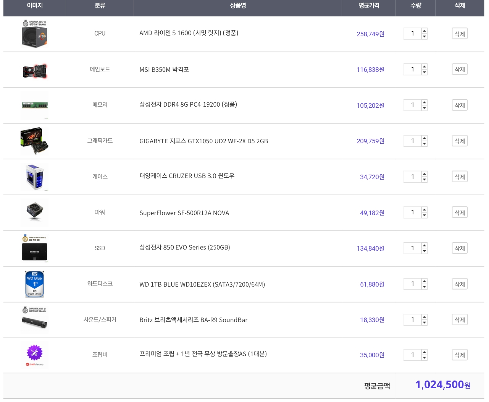
Task: Remove the GIGABYTE GTX1050 graphics card
Action: [x=460, y=141]
